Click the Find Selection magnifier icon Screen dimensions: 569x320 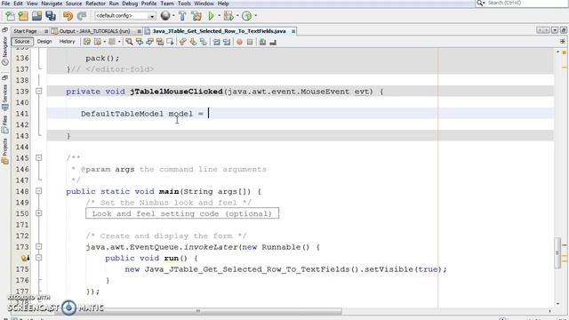tap(129, 42)
